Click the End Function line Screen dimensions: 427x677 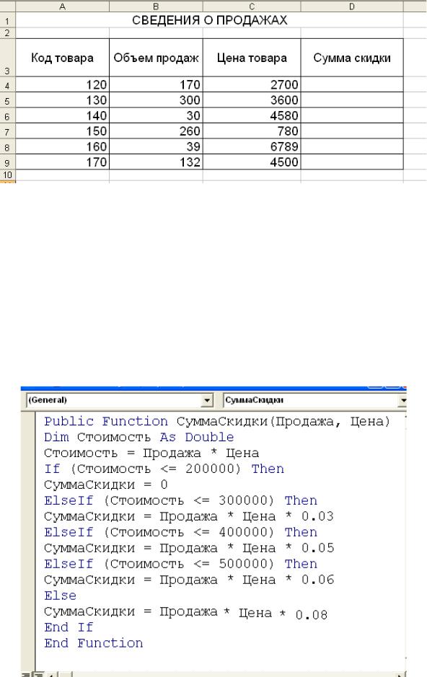coord(93,643)
